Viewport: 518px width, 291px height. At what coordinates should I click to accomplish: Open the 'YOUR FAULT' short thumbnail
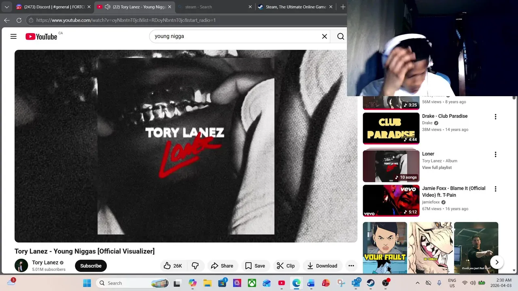tap(385, 248)
